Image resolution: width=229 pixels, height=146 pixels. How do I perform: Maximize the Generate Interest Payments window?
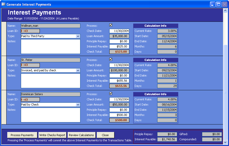[219, 4]
